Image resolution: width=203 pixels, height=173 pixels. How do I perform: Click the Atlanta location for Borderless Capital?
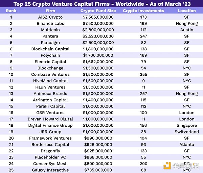click(x=187, y=145)
